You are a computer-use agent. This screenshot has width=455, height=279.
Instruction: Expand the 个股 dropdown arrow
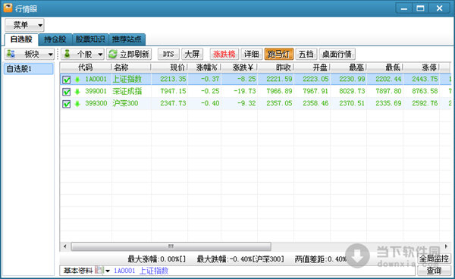[x=100, y=55]
